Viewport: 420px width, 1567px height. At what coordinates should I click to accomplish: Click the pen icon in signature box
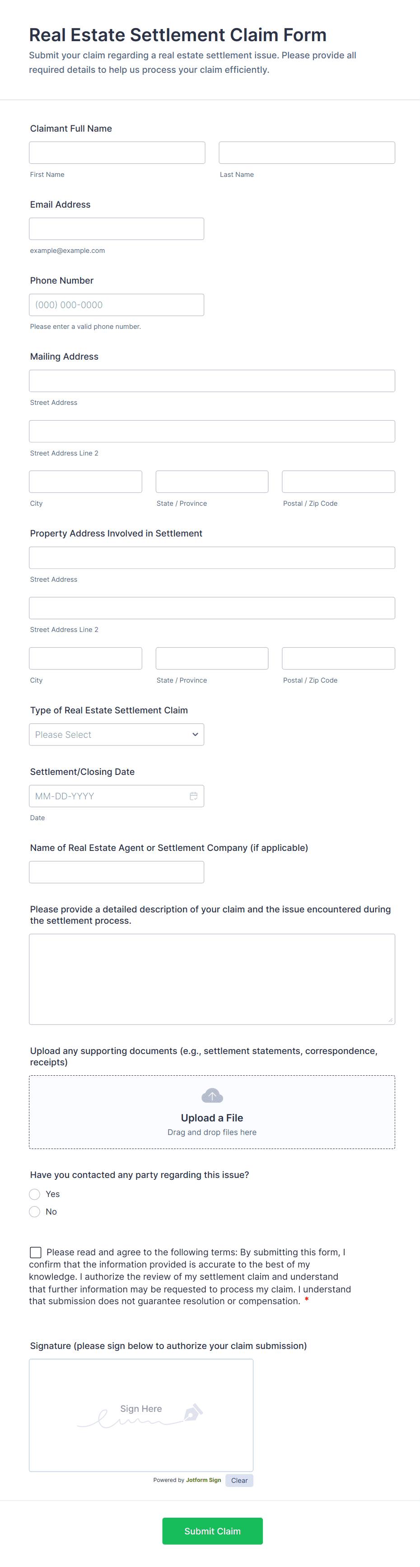192,1412
